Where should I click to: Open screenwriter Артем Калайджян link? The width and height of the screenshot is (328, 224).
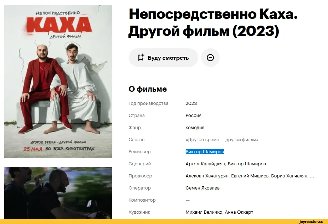pos(205,164)
